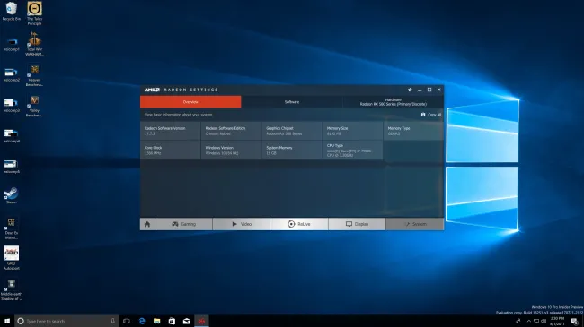Image resolution: width=584 pixels, height=327 pixels.
Task: Click the Radeon Settings taskbar icon
Action: click(201, 321)
